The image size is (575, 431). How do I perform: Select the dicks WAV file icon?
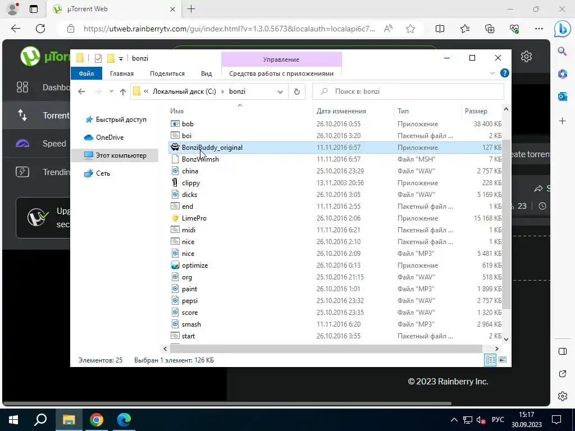[x=175, y=194]
